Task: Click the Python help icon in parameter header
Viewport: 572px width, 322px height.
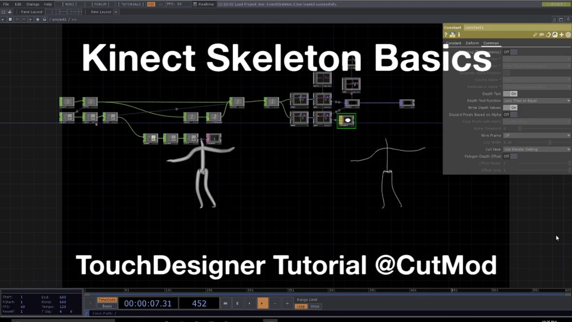Action: pyautogui.click(x=452, y=35)
